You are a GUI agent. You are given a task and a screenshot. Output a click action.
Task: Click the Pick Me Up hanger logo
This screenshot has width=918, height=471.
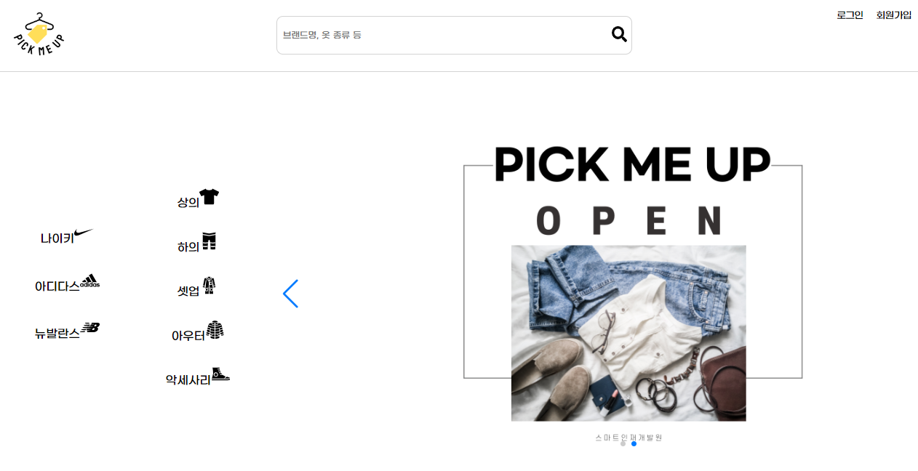[x=39, y=33]
